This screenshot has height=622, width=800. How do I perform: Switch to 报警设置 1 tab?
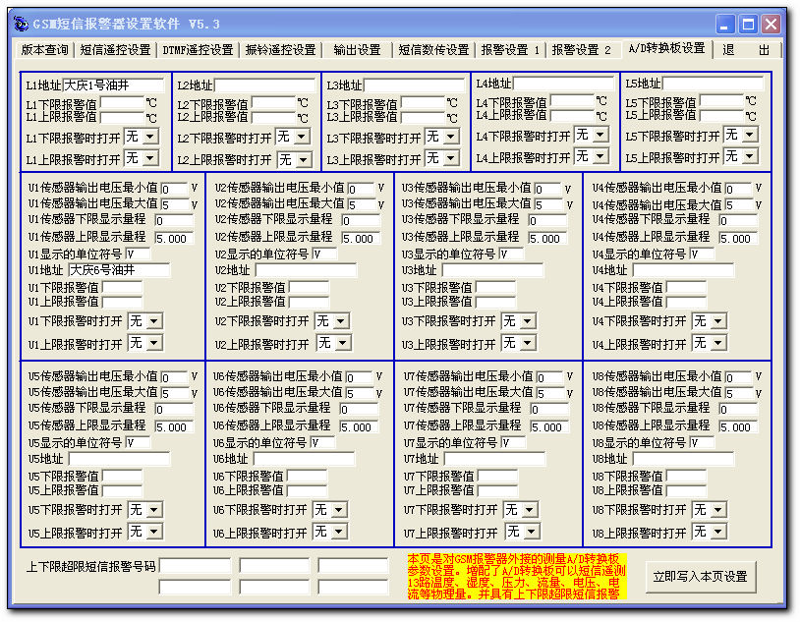pyautogui.click(x=510, y=49)
